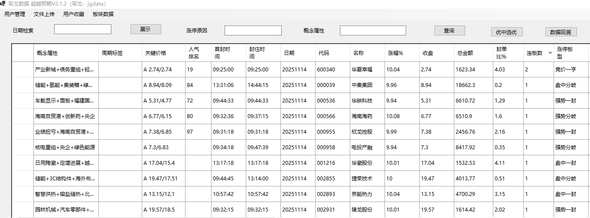Sort by 关键价格 column header
Screen dimensions: 590x218
[163, 53]
